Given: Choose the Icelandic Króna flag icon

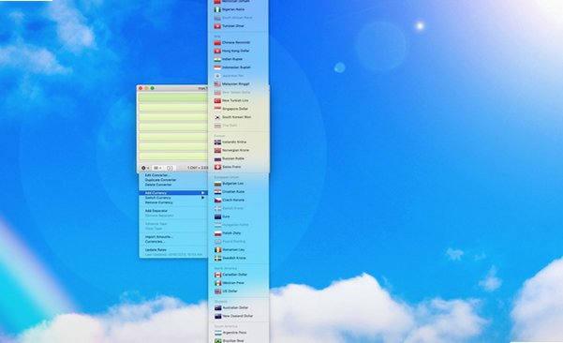Looking at the screenshot, I should coord(217,142).
